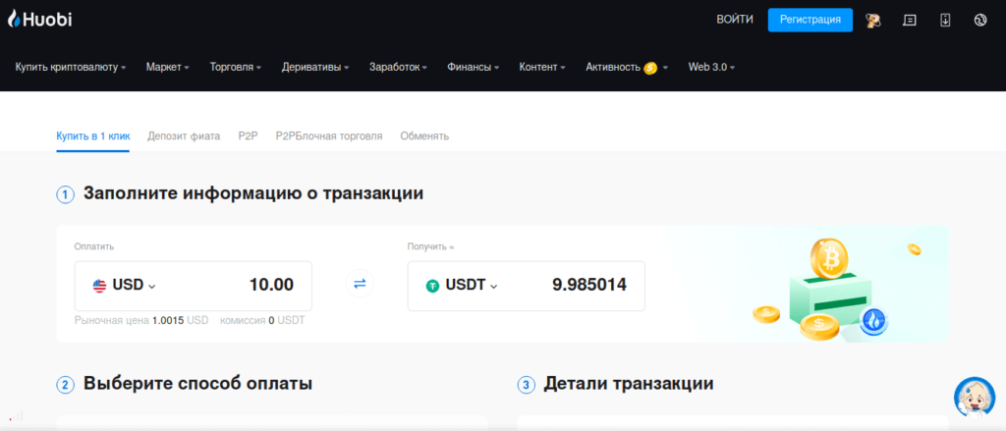The width and height of the screenshot is (1006, 431).
Task: Switch to the P2P tab
Action: 248,135
